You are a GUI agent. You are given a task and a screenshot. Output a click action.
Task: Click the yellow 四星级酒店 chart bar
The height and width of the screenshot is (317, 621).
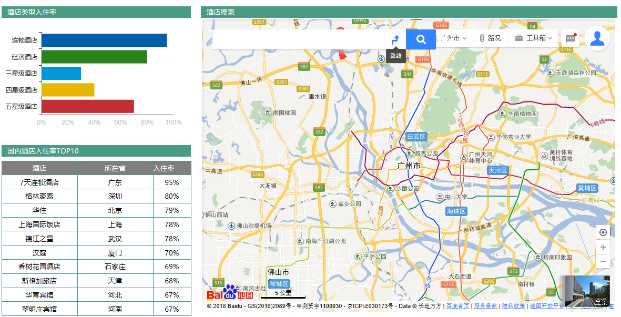[x=68, y=90]
